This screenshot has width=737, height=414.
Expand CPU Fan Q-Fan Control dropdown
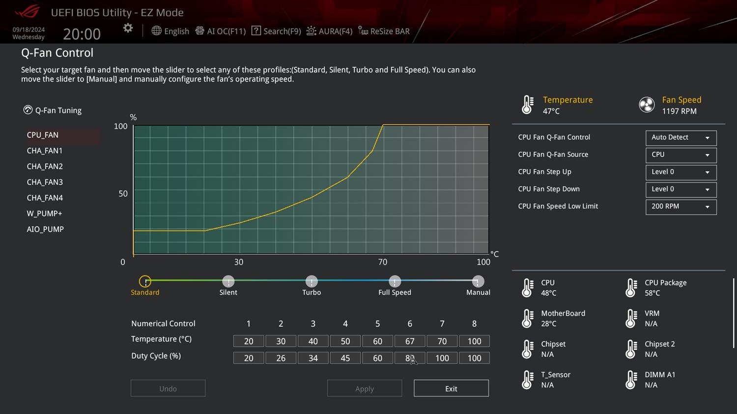point(680,138)
